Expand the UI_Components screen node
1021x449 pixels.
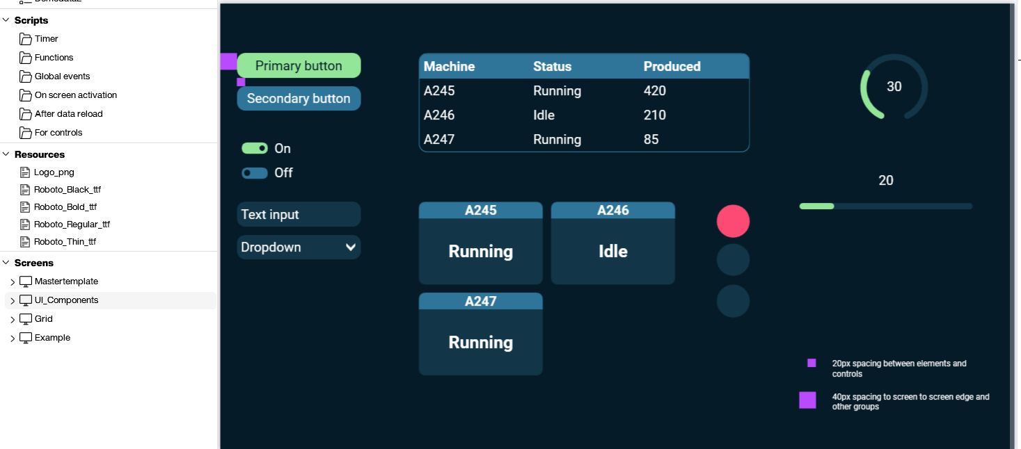[12, 300]
